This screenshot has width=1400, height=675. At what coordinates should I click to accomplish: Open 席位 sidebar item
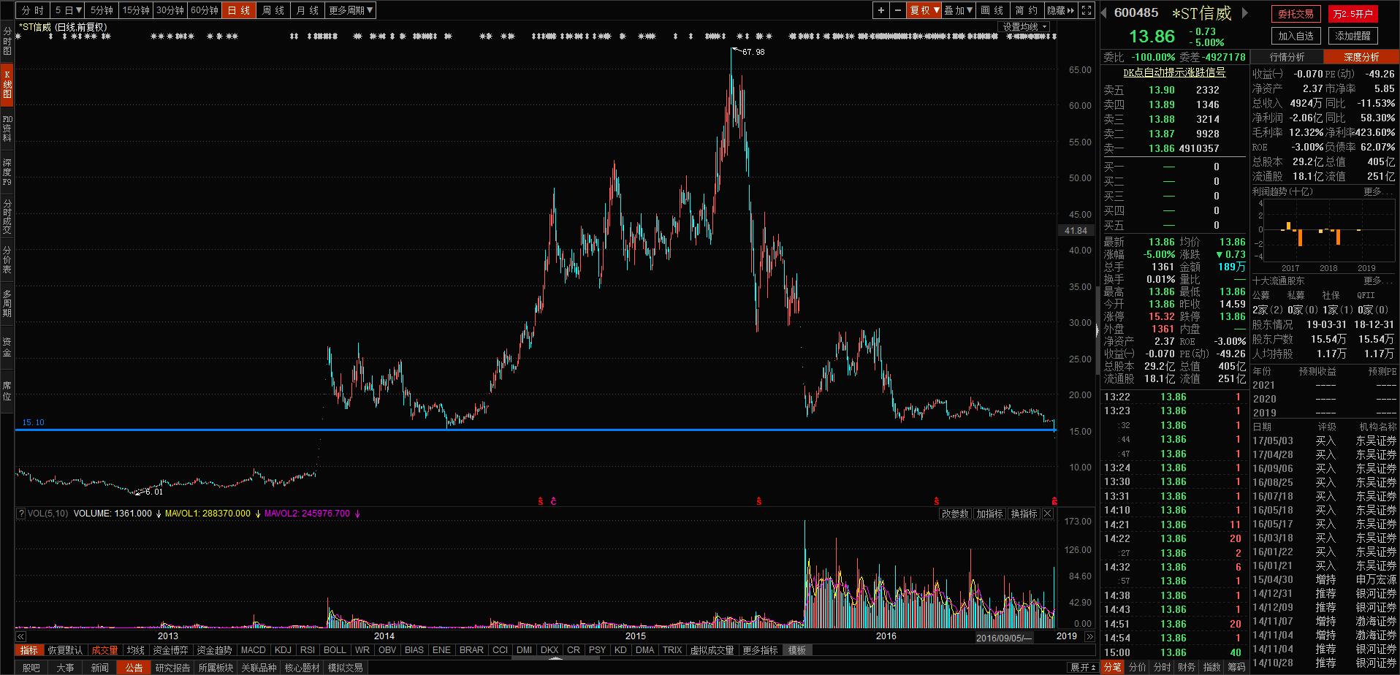coord(7,391)
